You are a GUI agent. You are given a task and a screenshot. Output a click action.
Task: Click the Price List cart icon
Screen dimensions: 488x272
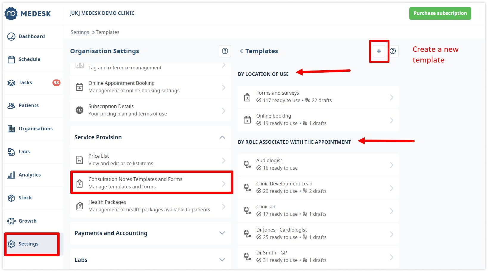point(80,160)
